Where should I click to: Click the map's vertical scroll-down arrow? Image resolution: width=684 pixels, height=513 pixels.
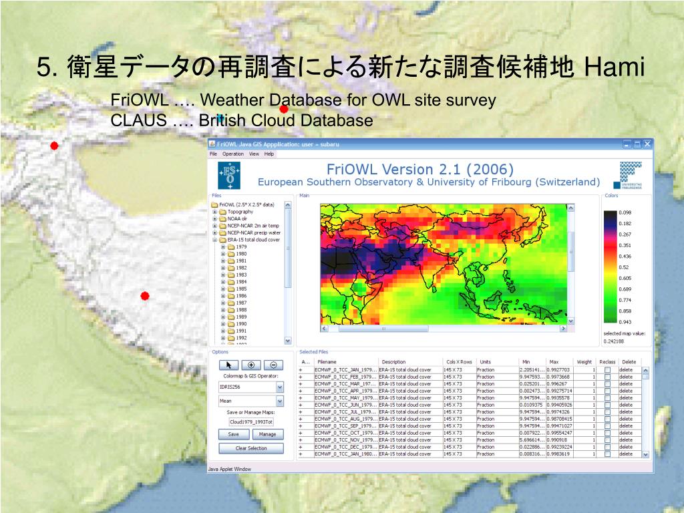570,321
